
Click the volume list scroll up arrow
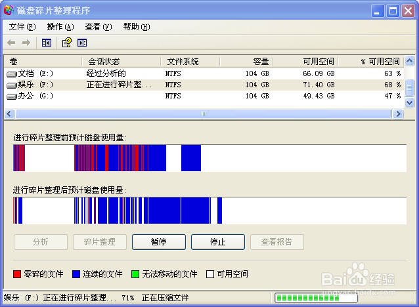tap(409, 61)
